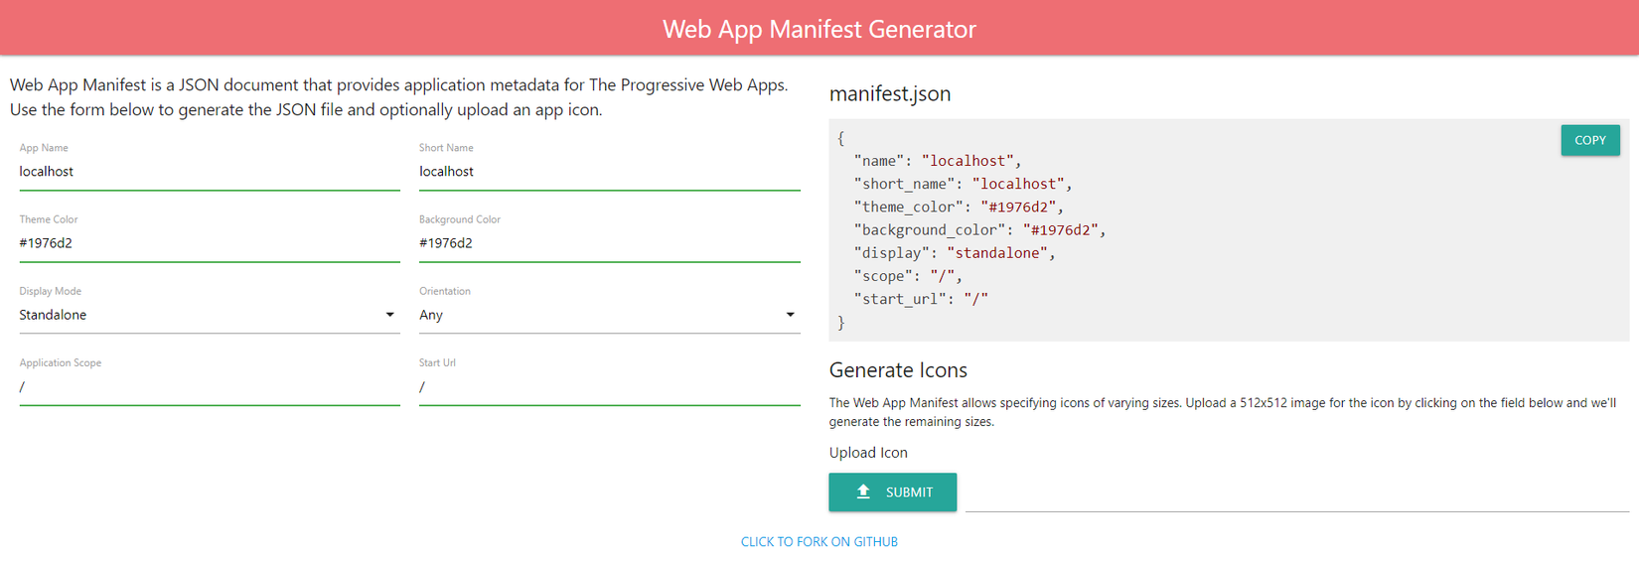The width and height of the screenshot is (1639, 561).
Task: Click the Display Mode dropdown arrow
Action: 389,315
